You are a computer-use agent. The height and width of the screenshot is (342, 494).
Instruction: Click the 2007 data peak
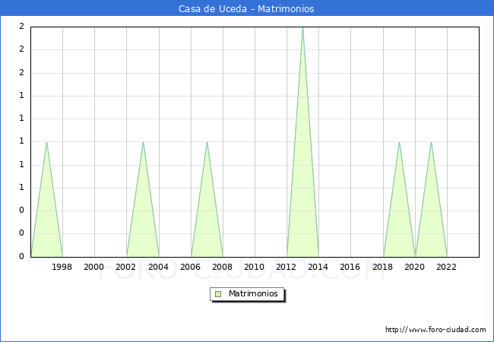(x=207, y=142)
